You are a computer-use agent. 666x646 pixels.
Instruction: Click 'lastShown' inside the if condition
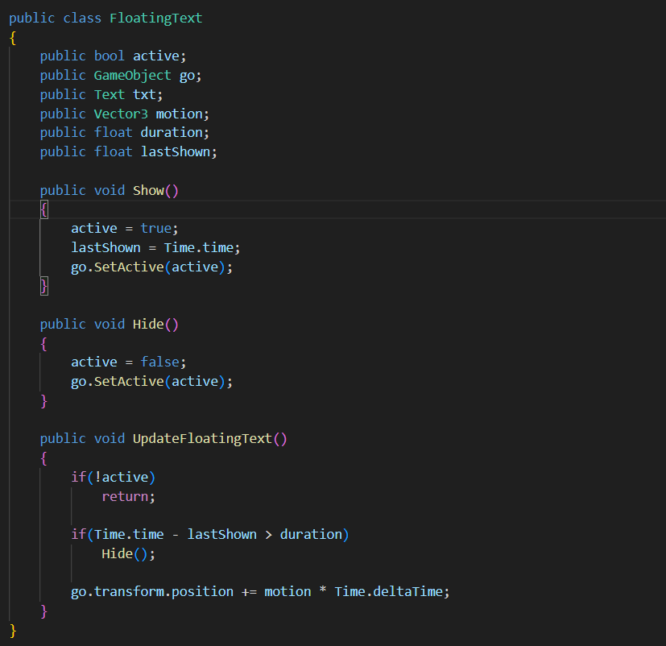coord(221,534)
